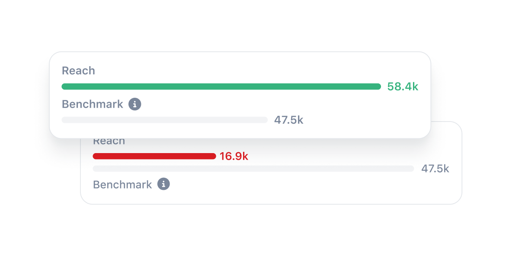This screenshot has height=256, width=512.
Task: Click the 47.5k label in the top card
Action: point(288,120)
